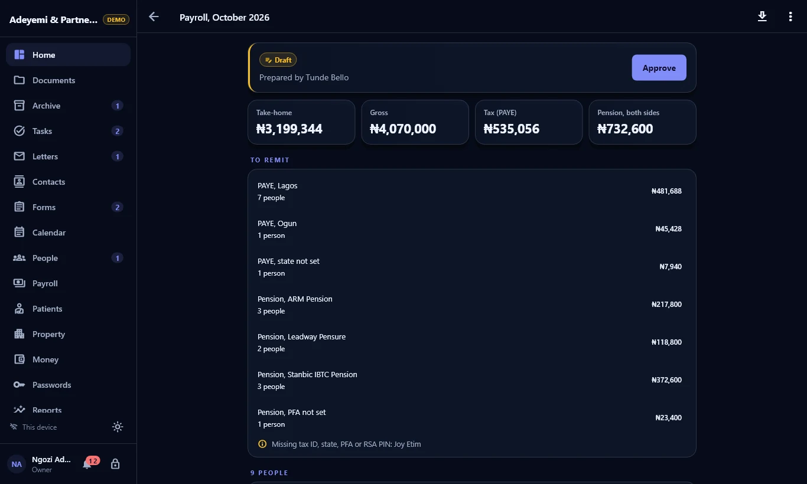Viewport: 807px width, 484px height.
Task: Click the Pension, both sides ₦732,600 card
Action: pyautogui.click(x=642, y=122)
